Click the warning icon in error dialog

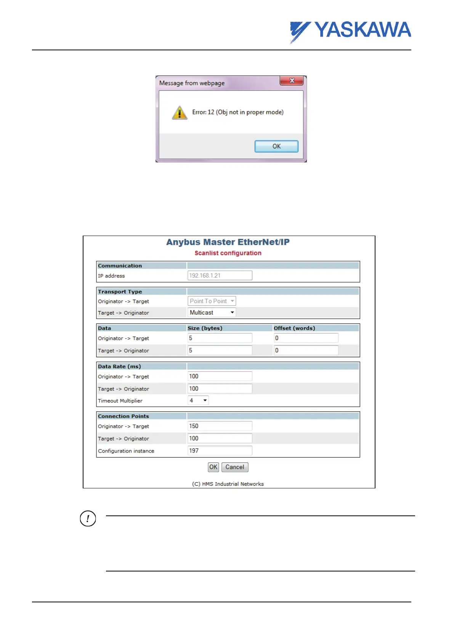180,113
